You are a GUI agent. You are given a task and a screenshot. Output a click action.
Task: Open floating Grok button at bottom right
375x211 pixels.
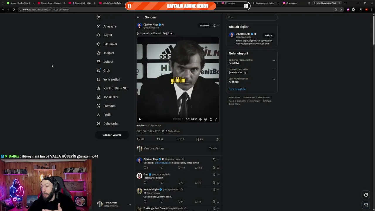pos(366,195)
